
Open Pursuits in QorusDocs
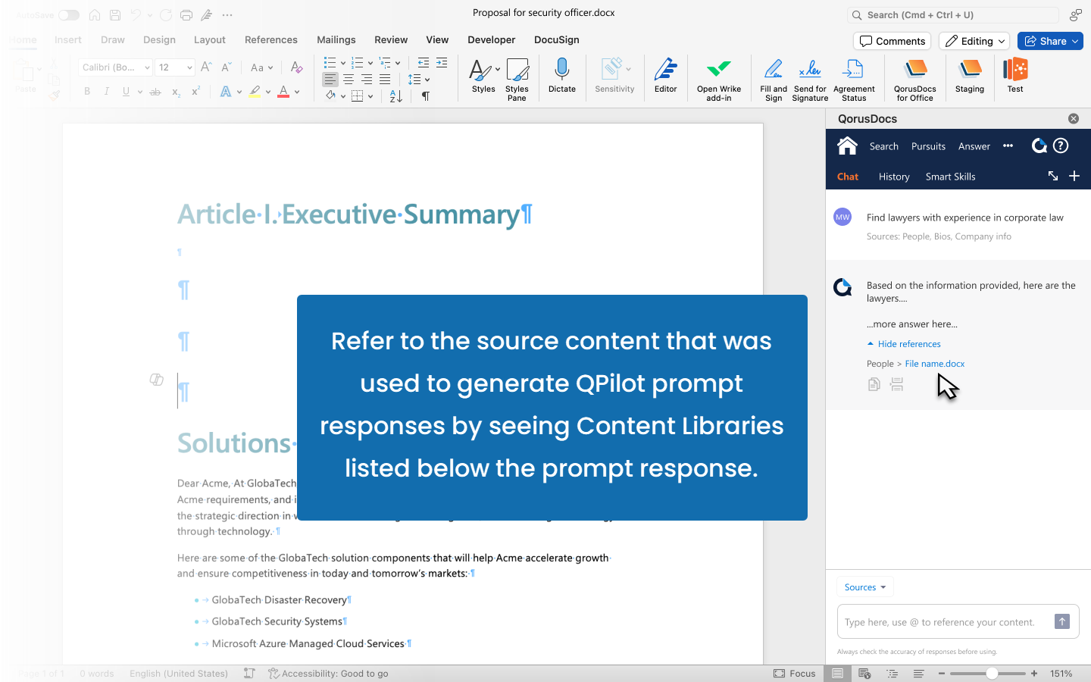pyautogui.click(x=928, y=146)
